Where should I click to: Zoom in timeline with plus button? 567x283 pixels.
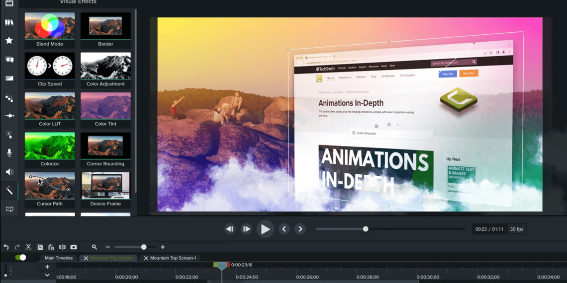(163, 247)
